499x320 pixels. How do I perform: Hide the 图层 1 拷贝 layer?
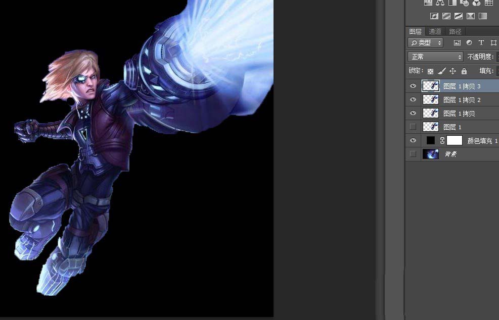[x=413, y=113]
